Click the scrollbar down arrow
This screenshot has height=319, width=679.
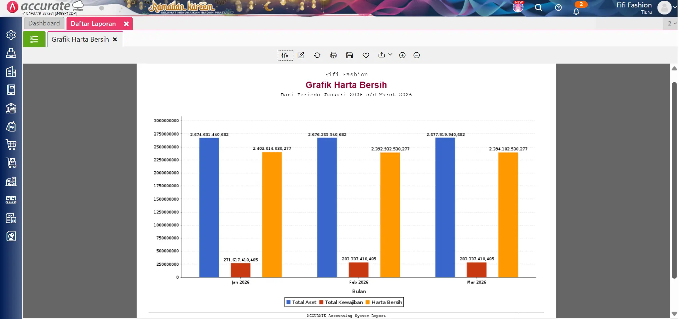[674, 314]
